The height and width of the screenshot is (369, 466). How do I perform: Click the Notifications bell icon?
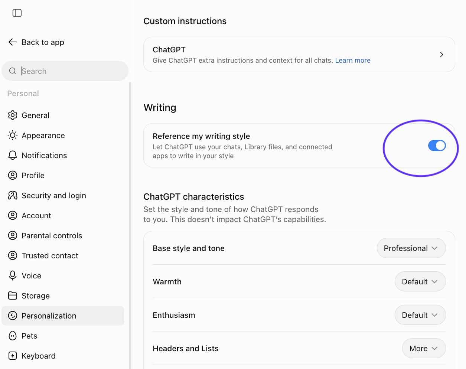(13, 155)
